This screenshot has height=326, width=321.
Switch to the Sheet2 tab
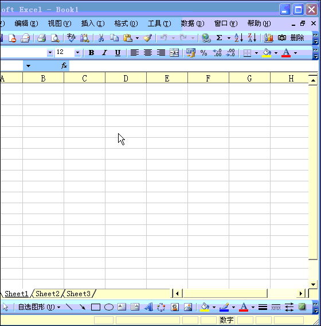point(48,294)
